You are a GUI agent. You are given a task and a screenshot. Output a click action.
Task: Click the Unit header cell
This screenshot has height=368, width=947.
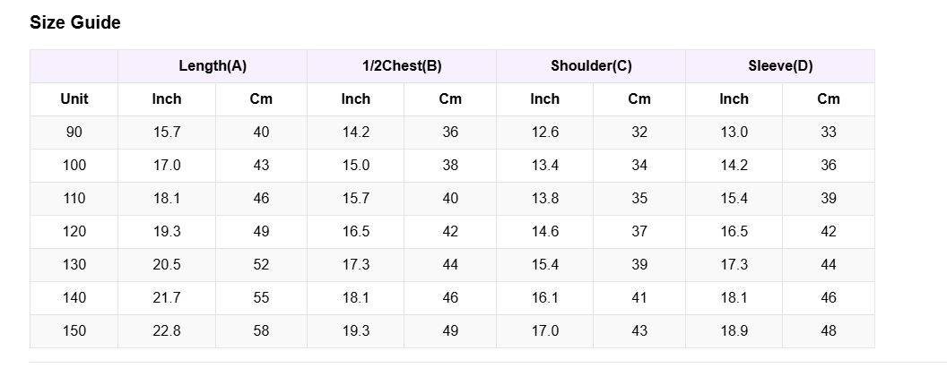pos(74,99)
